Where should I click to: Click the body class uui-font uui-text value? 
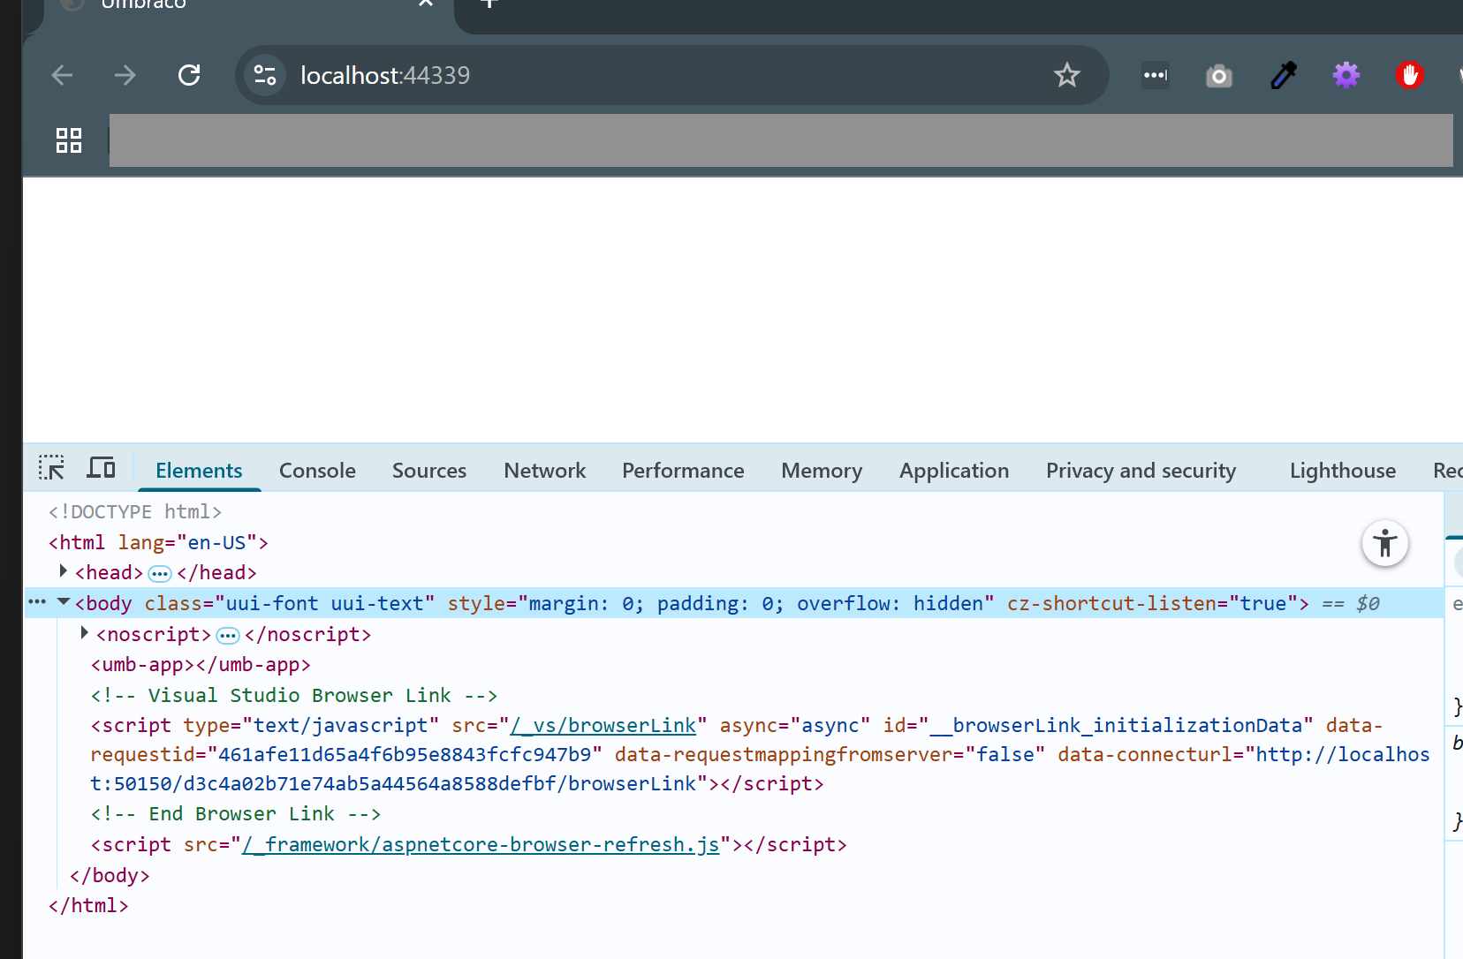325,604
